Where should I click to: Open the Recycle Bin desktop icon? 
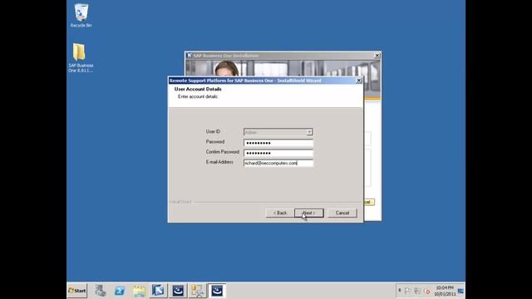(x=81, y=16)
